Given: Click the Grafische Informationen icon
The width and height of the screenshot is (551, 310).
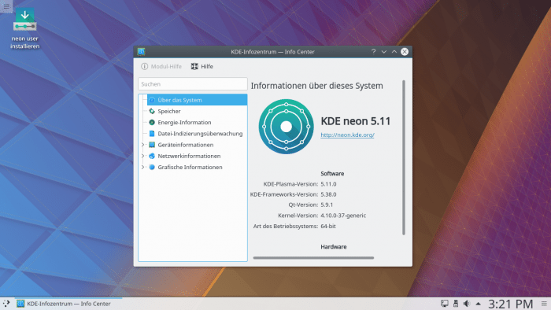Looking at the screenshot, I should click(152, 167).
